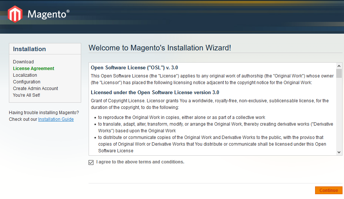Select the Localization step
Image resolution: width=344 pixels, height=199 pixels.
(25, 75)
